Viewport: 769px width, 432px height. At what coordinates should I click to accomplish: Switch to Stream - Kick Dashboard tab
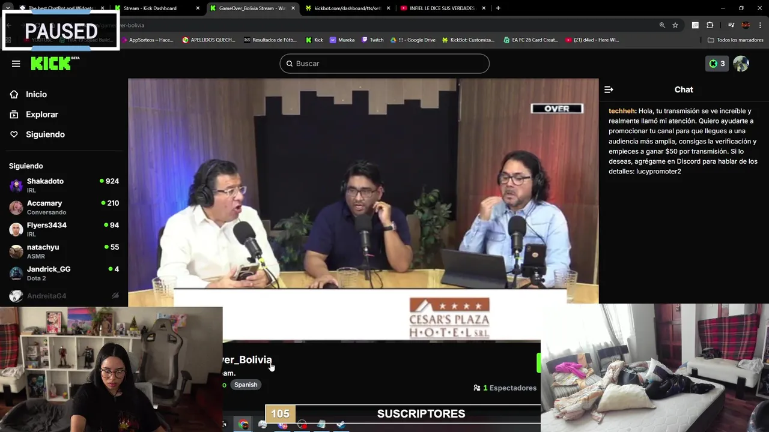(158, 8)
